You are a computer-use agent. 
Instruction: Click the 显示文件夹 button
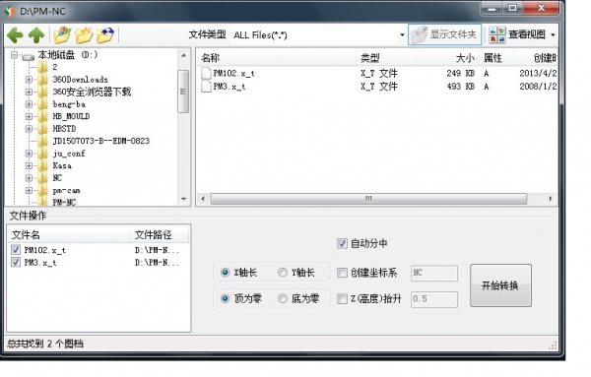445,34
